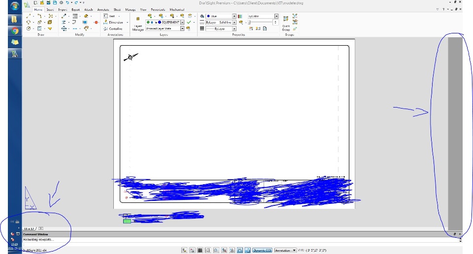Click the New document icon
Image resolution: width=473 pixels, height=254 pixels.
[35, 3]
